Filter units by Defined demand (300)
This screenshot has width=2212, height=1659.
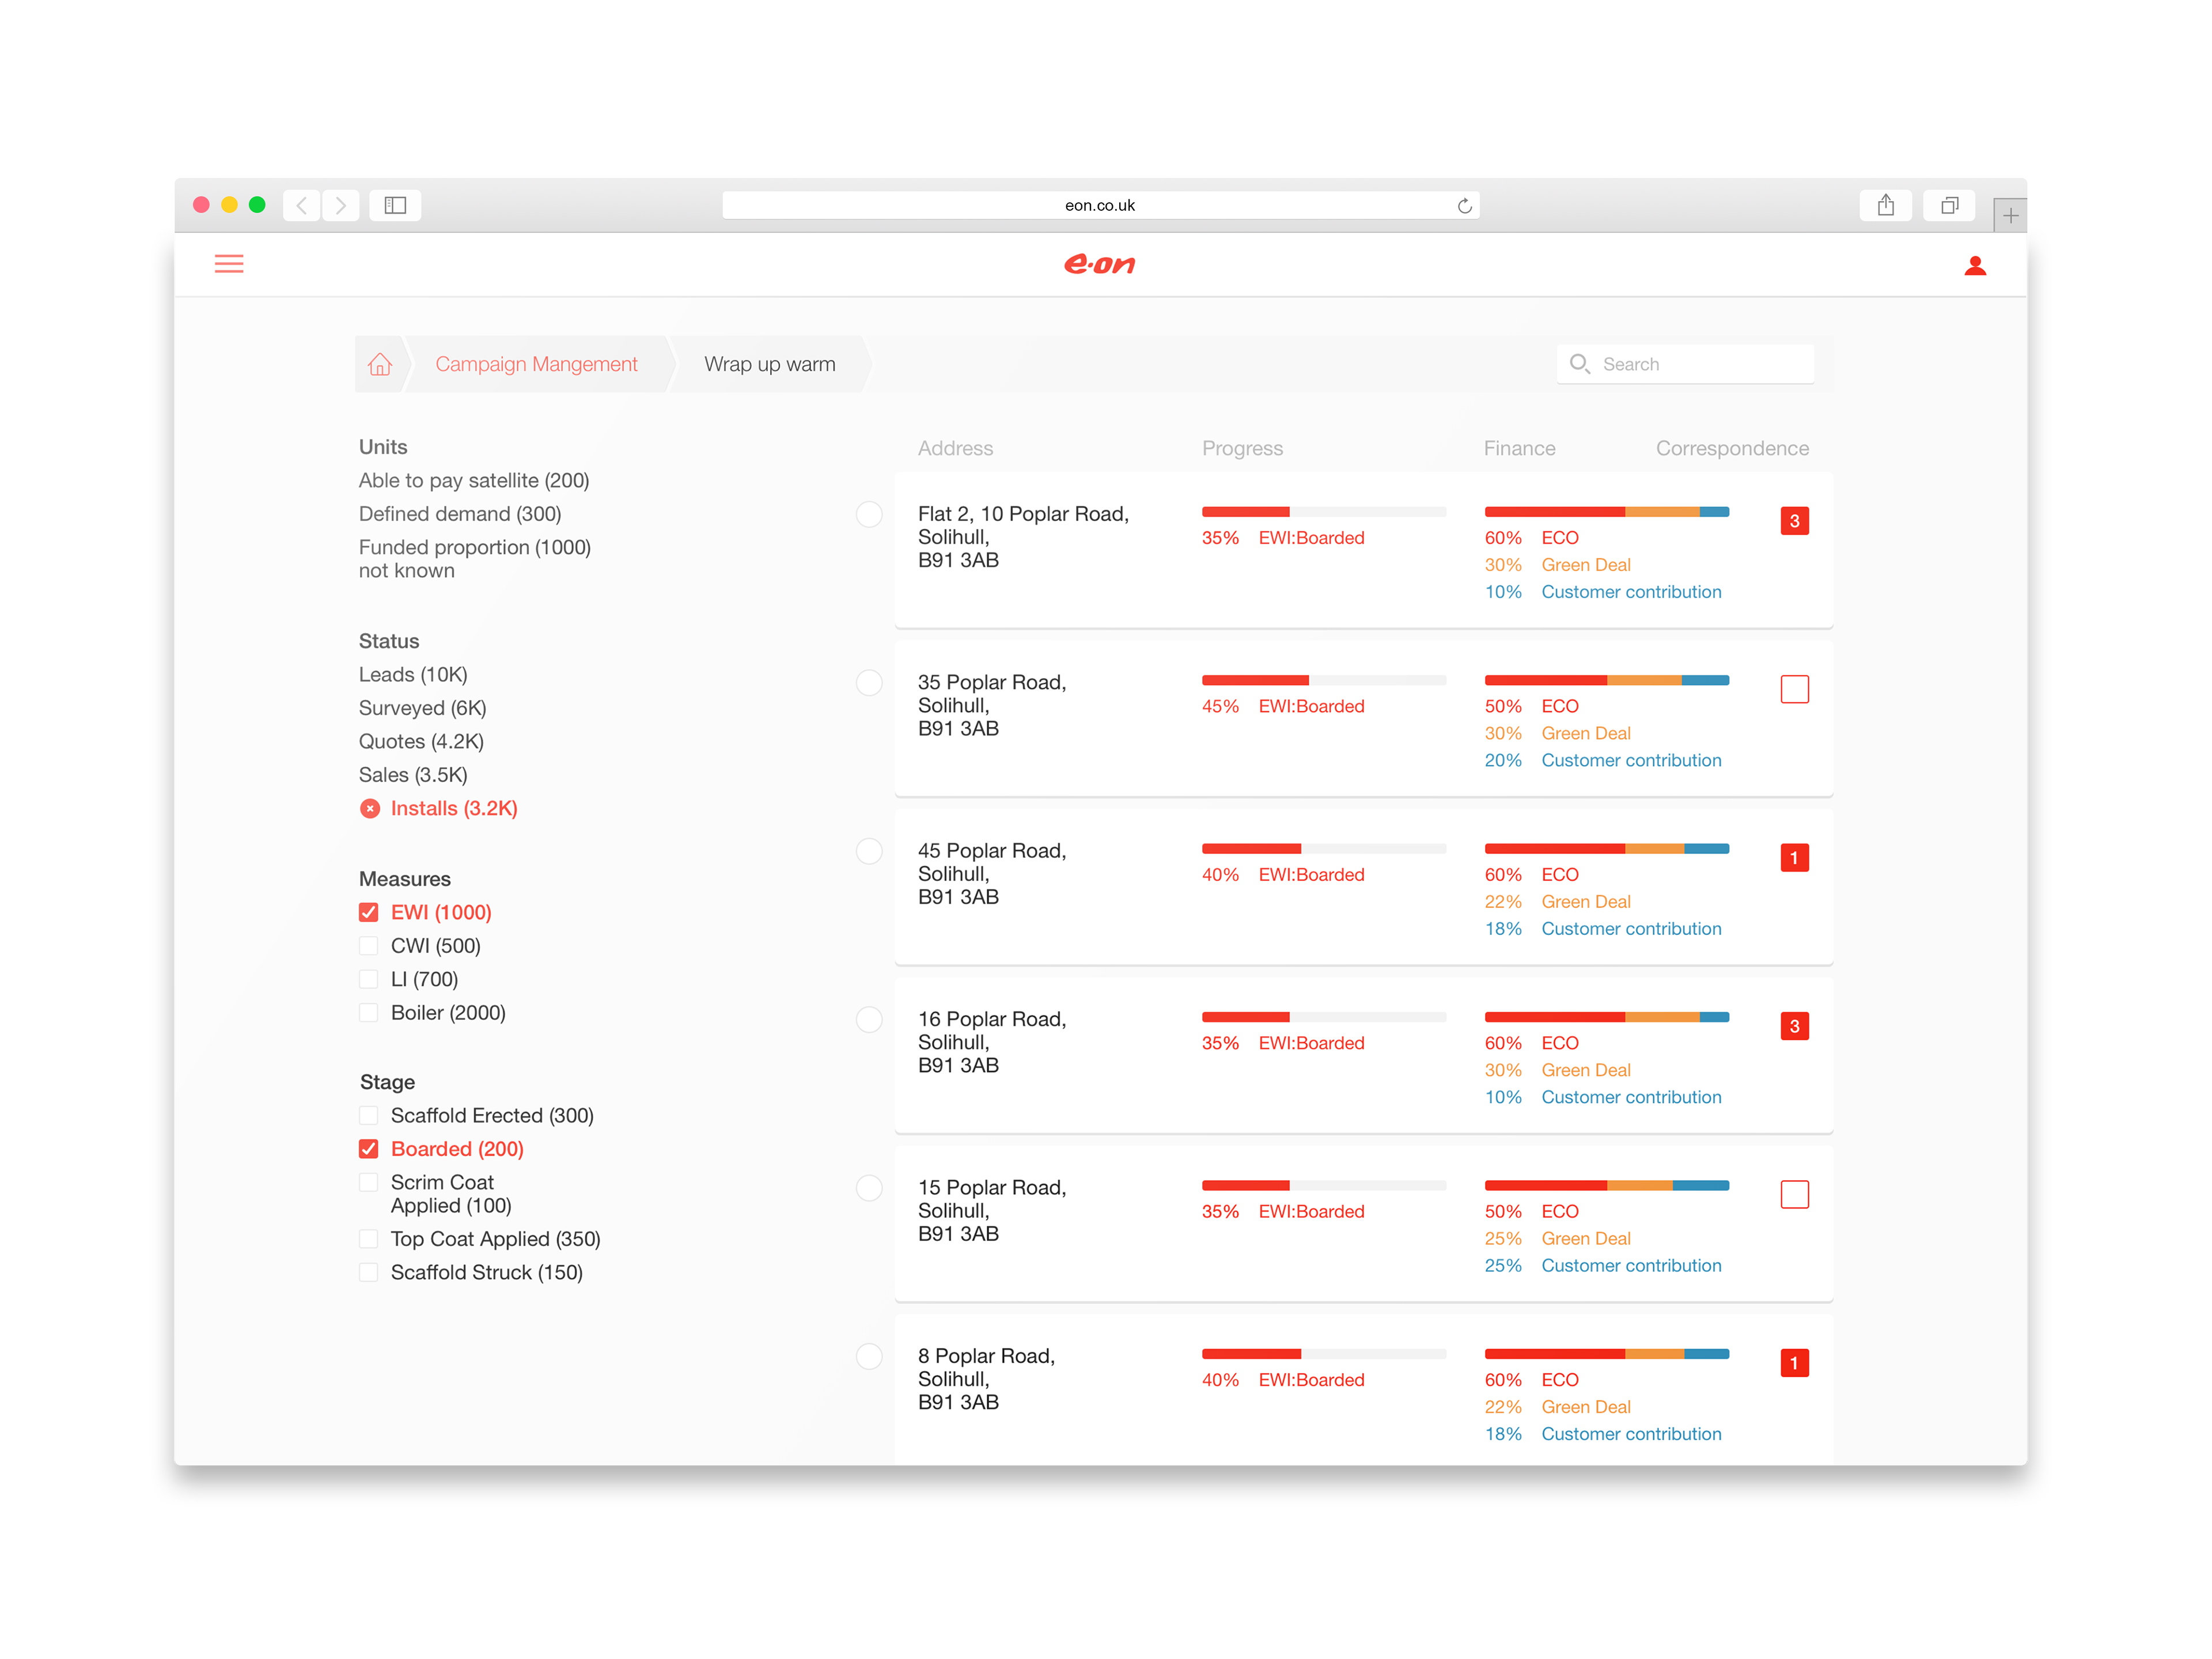[460, 514]
